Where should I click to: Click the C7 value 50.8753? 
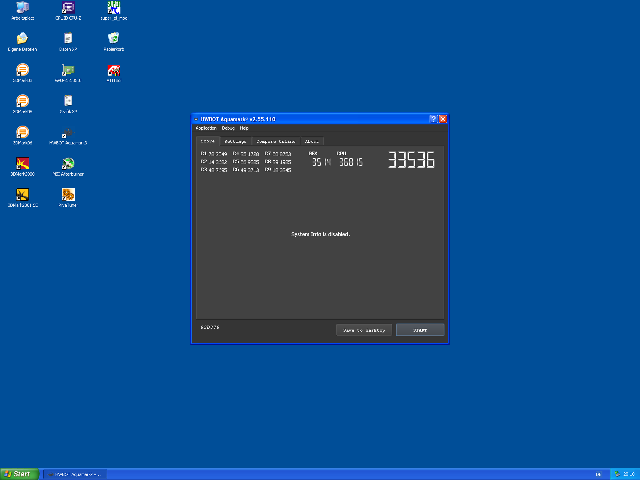[x=282, y=154]
